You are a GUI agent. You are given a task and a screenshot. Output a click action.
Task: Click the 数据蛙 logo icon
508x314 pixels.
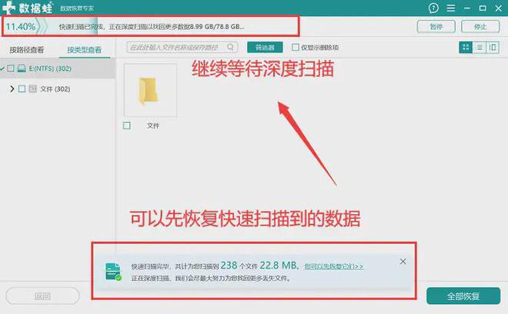pyautogui.click(x=8, y=8)
